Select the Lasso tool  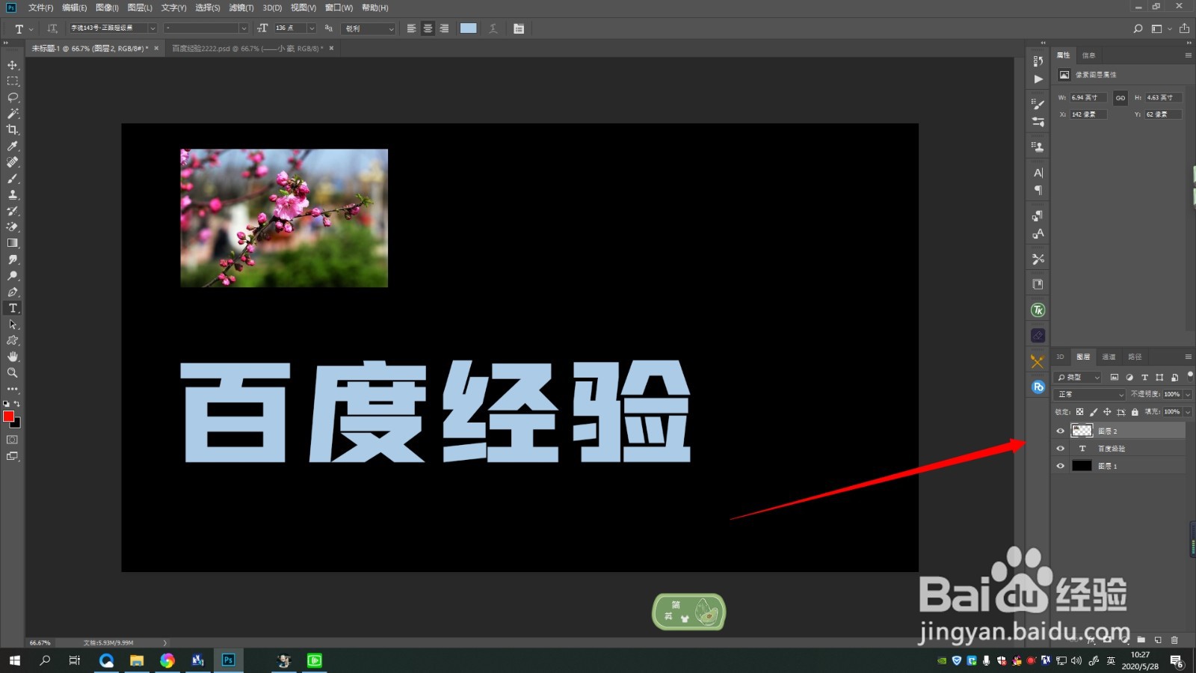pyautogui.click(x=13, y=97)
